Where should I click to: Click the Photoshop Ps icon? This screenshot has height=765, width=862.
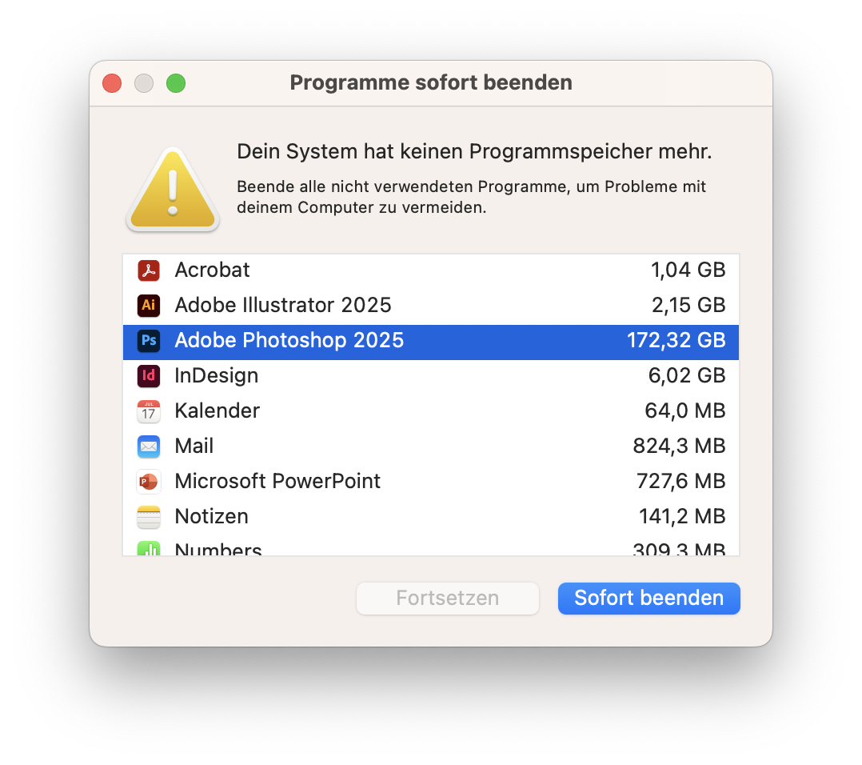pos(149,341)
